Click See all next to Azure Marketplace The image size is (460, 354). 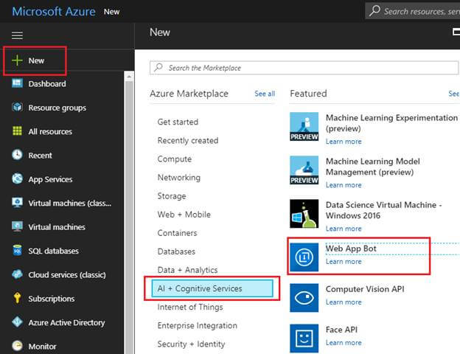click(265, 94)
